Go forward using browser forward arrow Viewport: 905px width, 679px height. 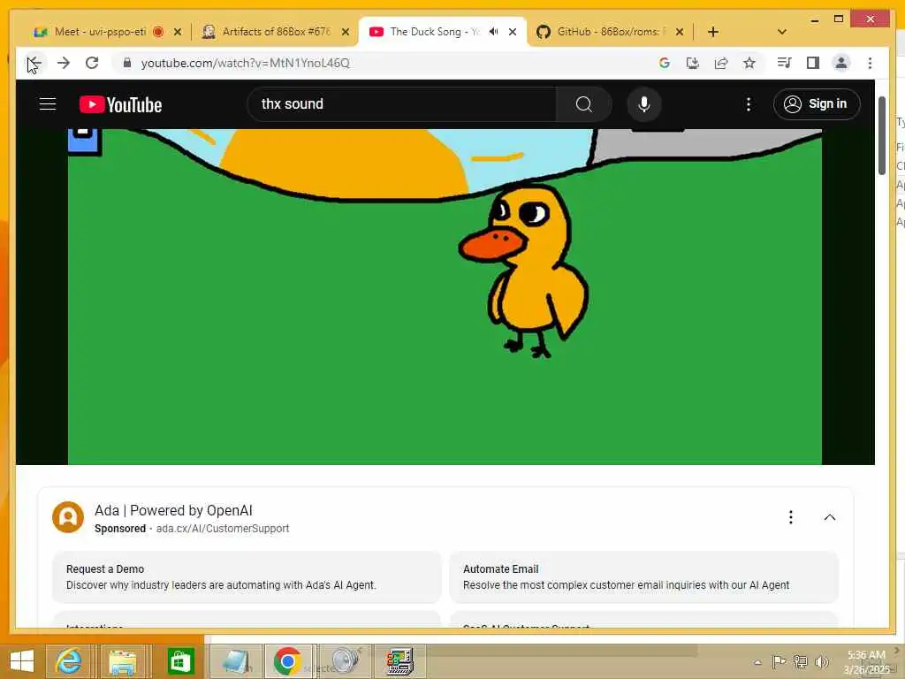64,63
